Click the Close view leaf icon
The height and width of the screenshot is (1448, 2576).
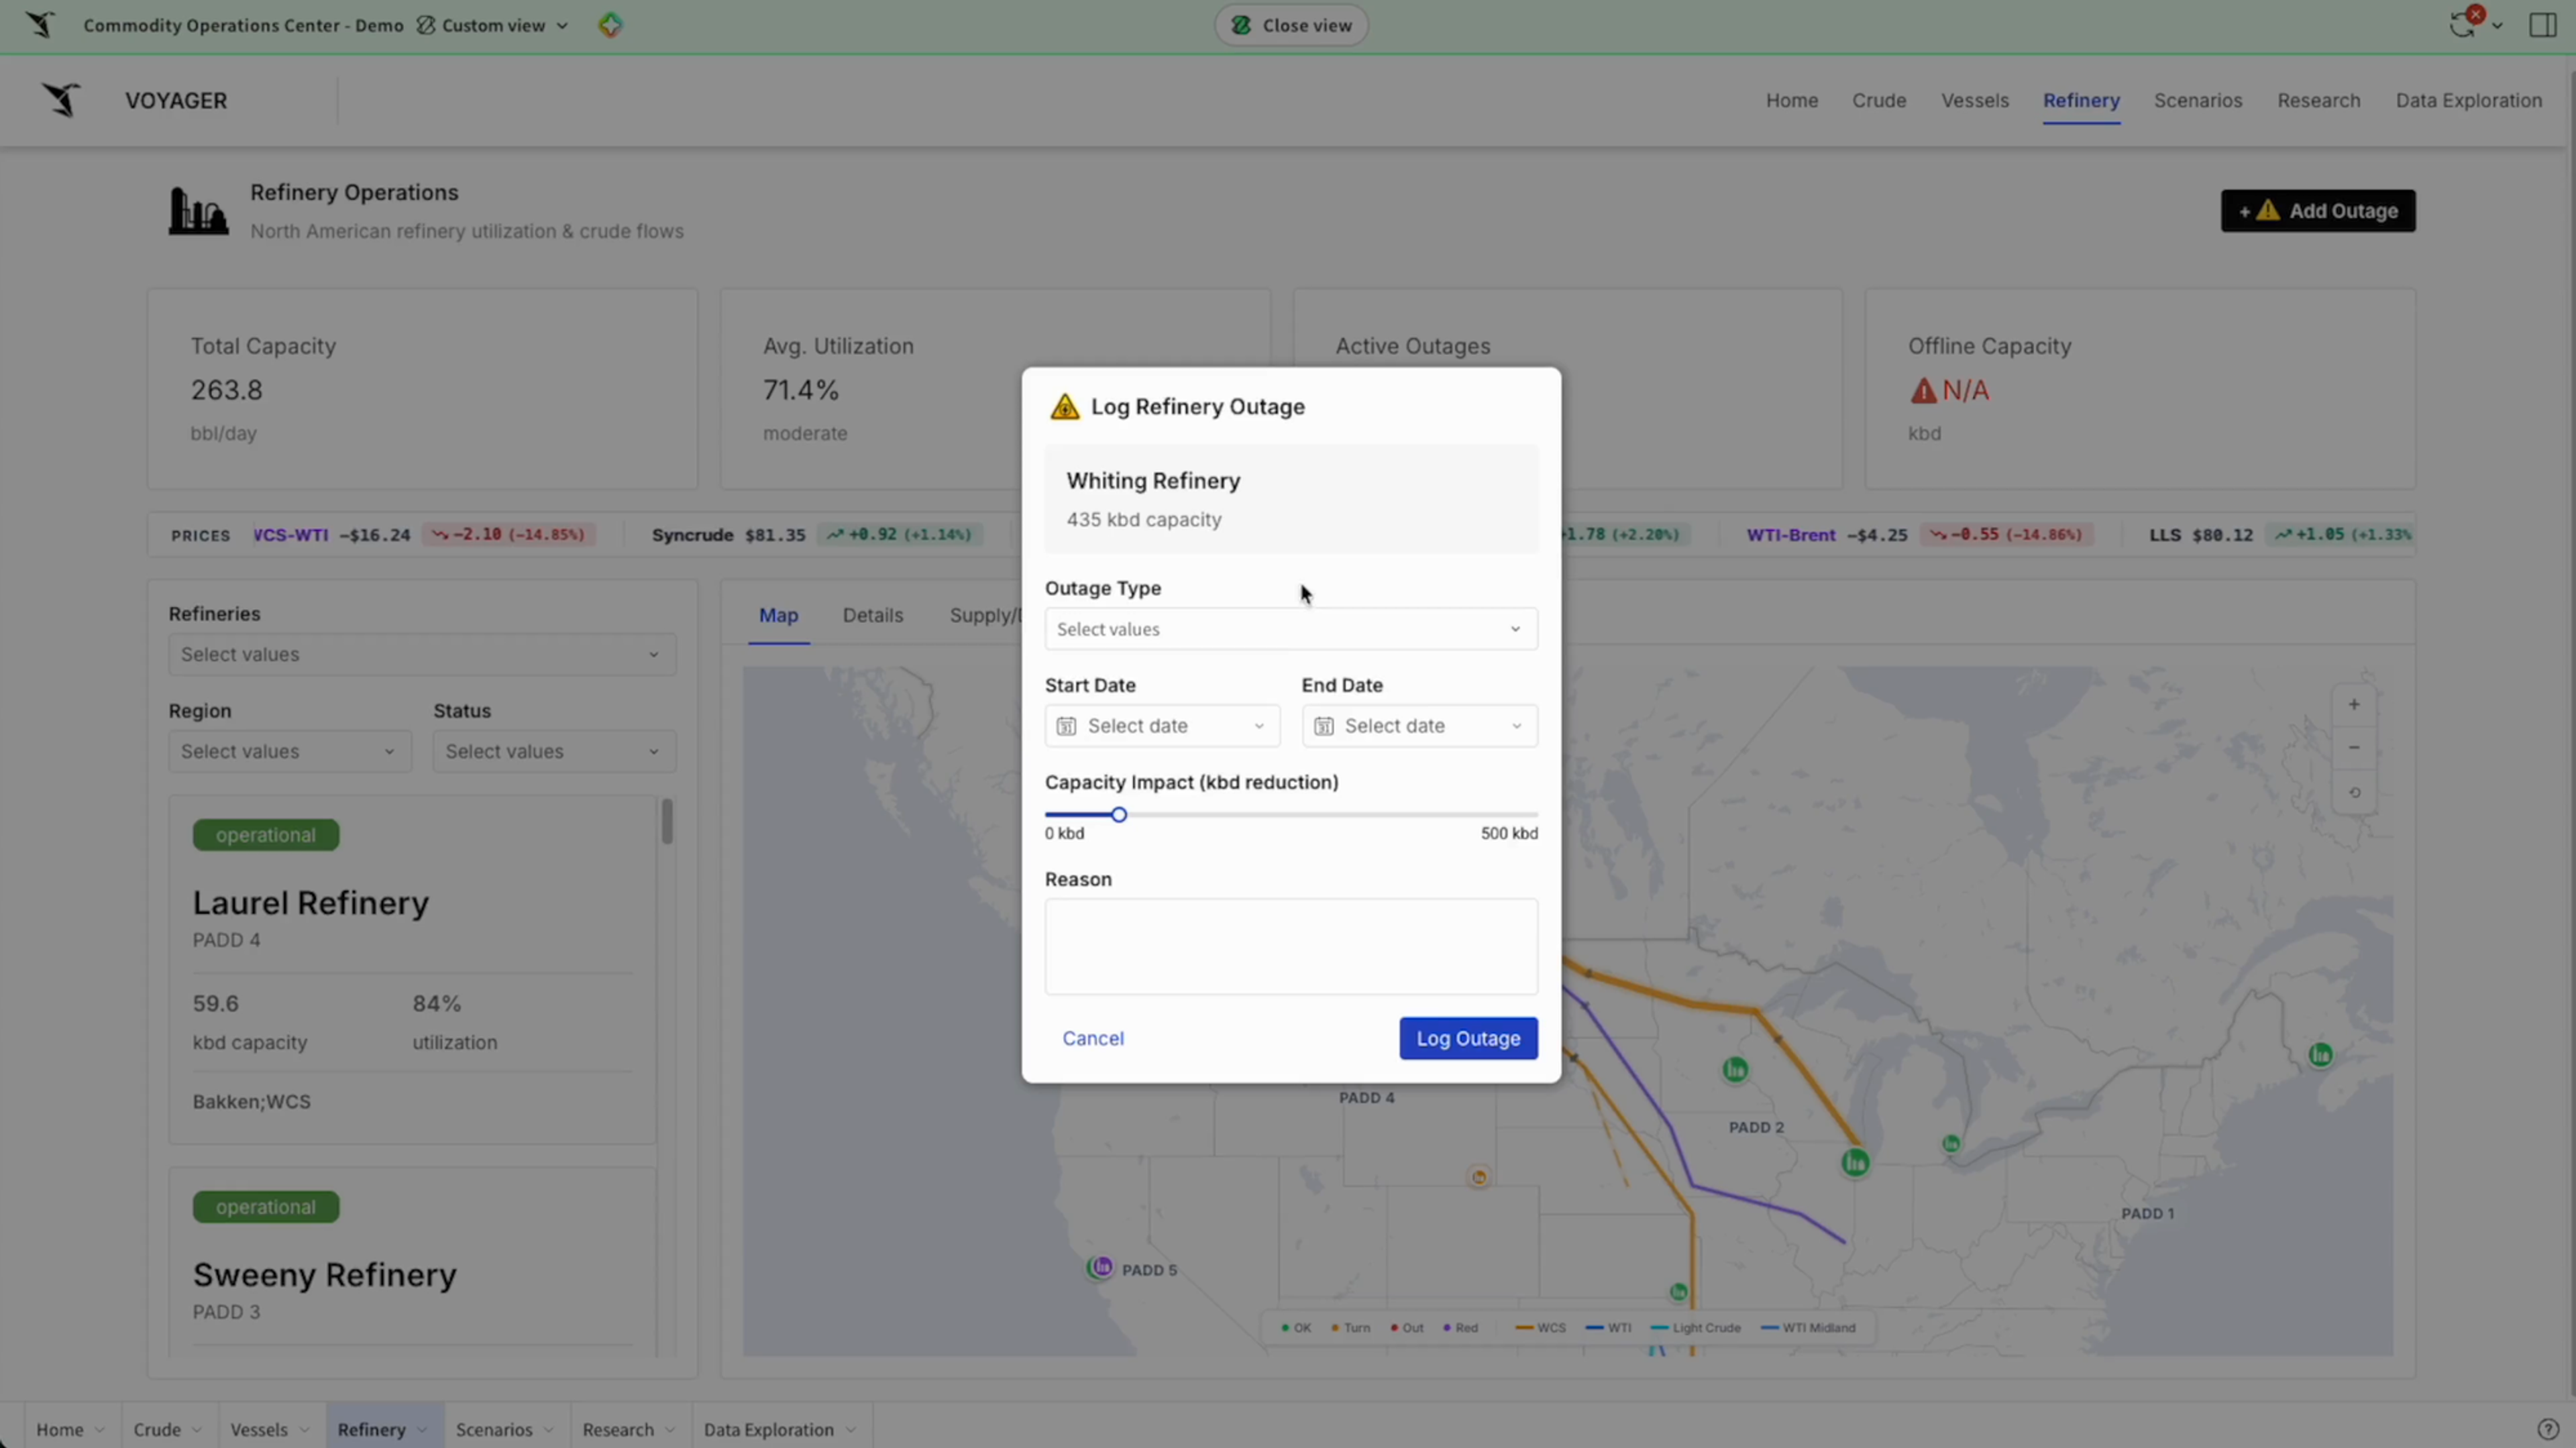tap(1241, 25)
